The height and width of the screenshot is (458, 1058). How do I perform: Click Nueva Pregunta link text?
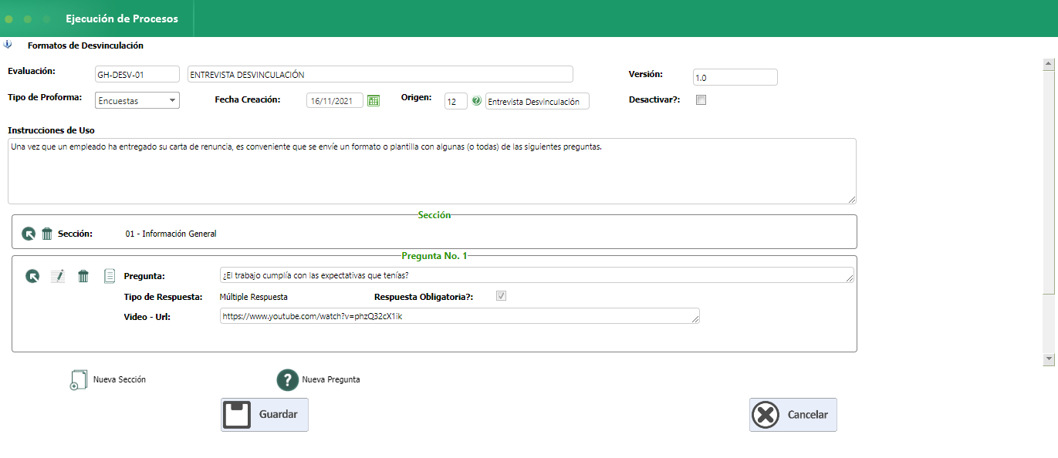coord(331,379)
